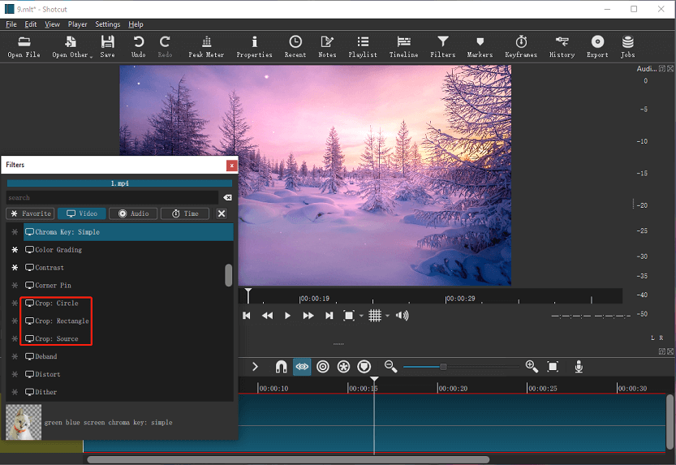
Task: Skip to the previous point in player
Action: pos(247,316)
